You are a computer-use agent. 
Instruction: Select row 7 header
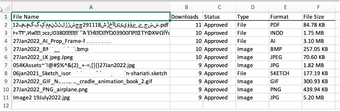[x=6, y=65]
